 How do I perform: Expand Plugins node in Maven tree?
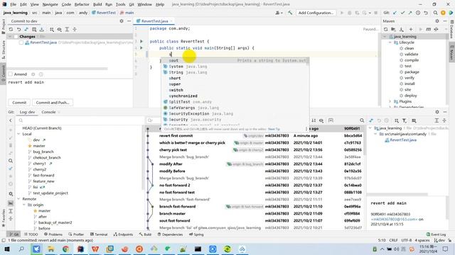(x=390, y=101)
